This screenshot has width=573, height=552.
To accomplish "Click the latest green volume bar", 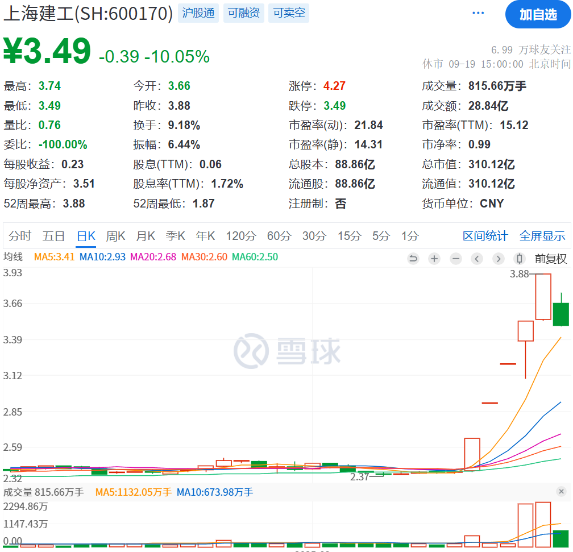I will click(x=561, y=538).
